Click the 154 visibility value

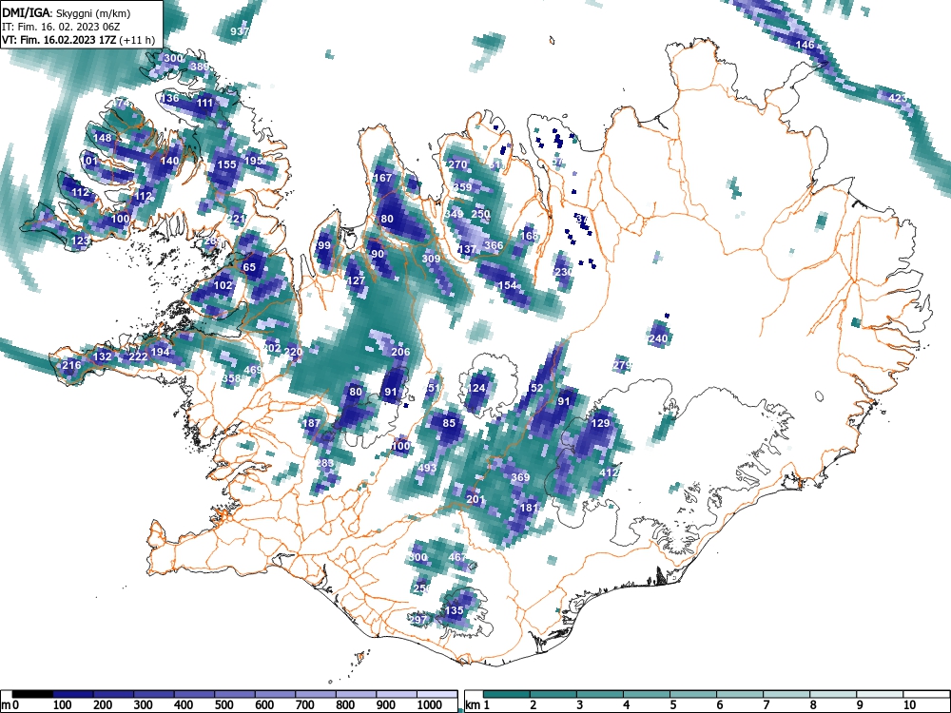pyautogui.click(x=508, y=285)
